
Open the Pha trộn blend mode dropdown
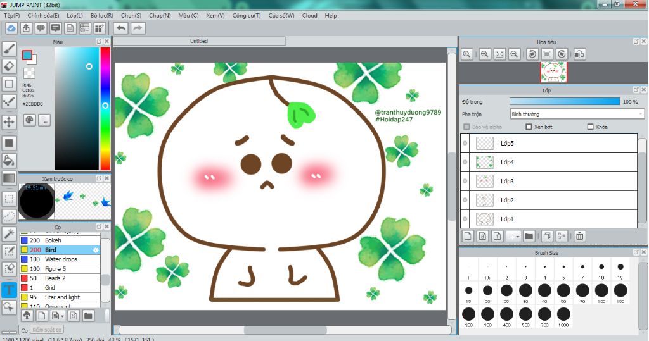(577, 115)
